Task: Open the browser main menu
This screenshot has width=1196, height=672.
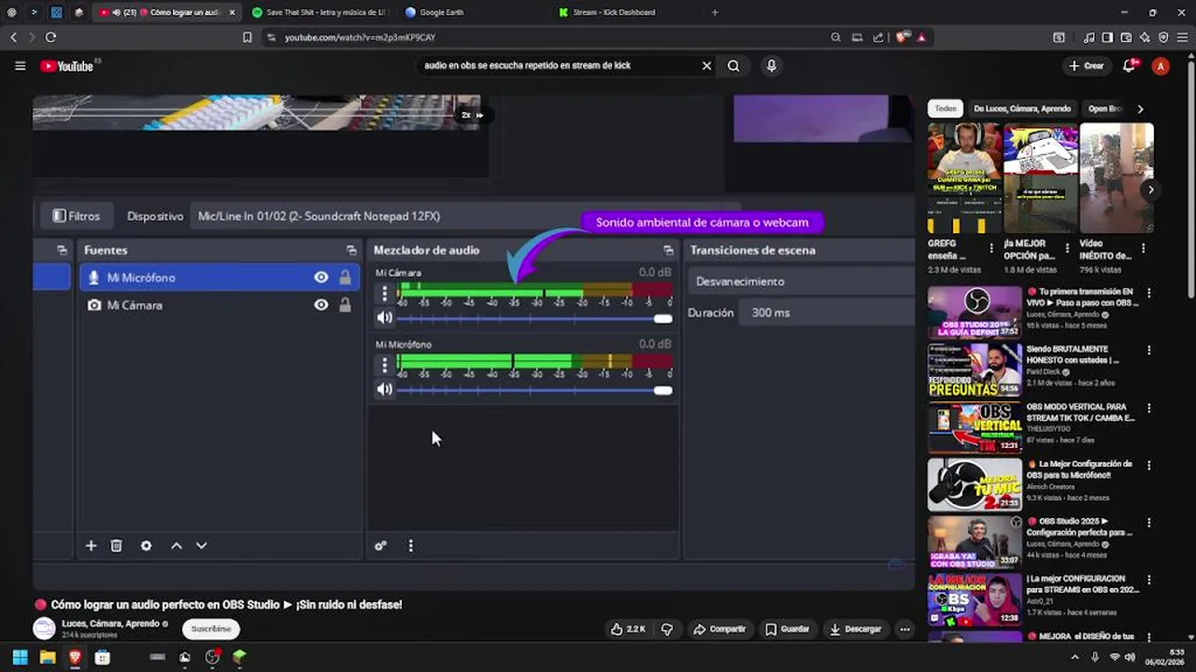Action: pos(1181,37)
